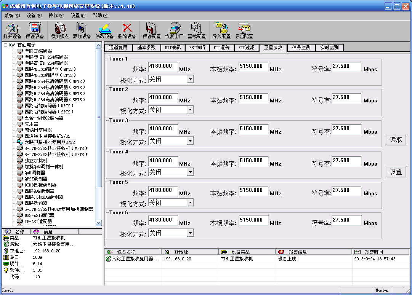Image resolution: width=412 pixels, height=295 pixels.
Task: Click the 报警时间 column header icon
Action: (x=357, y=252)
